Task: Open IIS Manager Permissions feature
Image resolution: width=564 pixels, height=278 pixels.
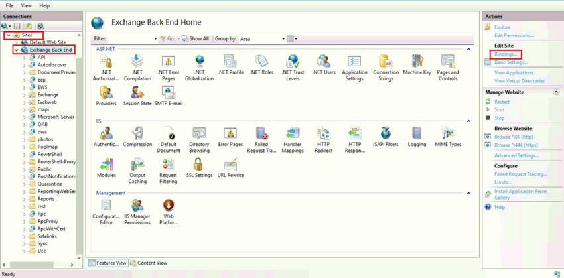Action: pyautogui.click(x=137, y=212)
